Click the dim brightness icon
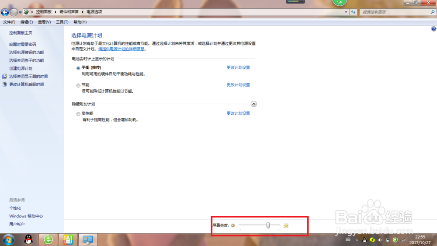 (233, 225)
